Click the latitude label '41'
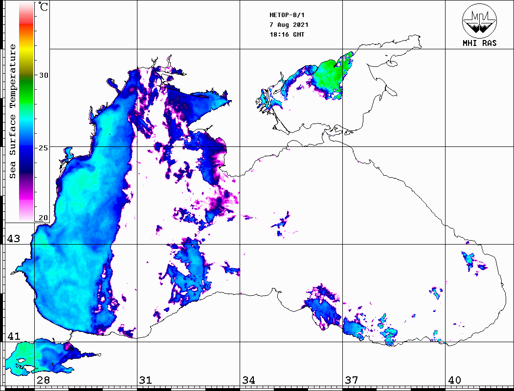The height and width of the screenshot is (391, 514). tap(13, 336)
